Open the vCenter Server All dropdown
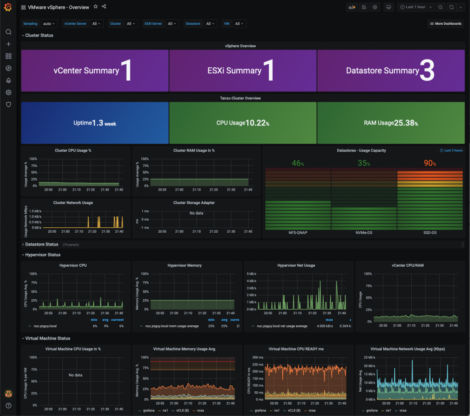The width and height of the screenshot is (470, 416). point(96,24)
